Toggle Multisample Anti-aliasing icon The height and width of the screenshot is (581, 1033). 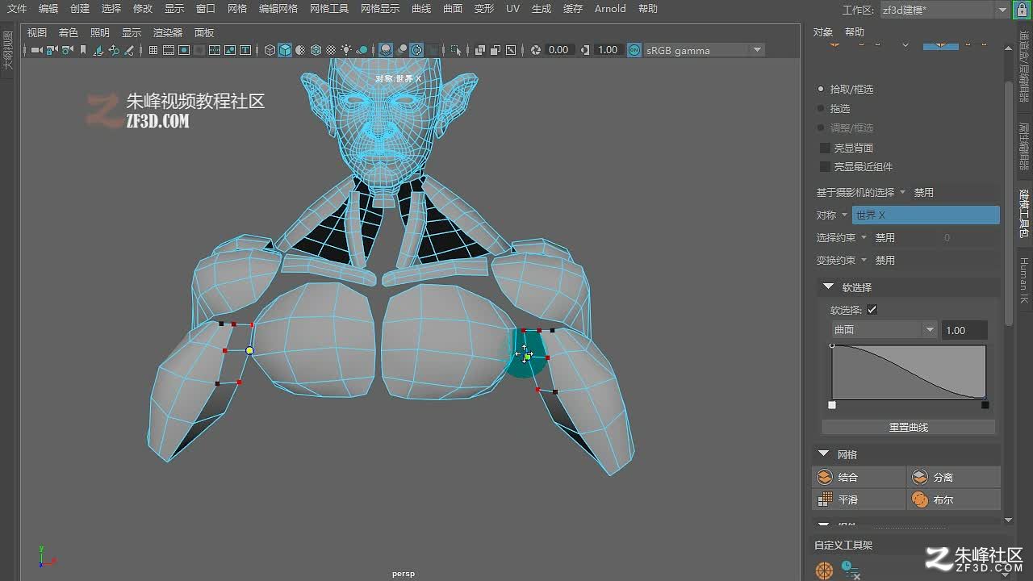pyautogui.click(x=416, y=50)
